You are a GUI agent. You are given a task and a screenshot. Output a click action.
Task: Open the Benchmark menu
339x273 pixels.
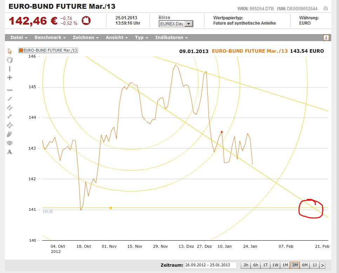click(x=48, y=38)
